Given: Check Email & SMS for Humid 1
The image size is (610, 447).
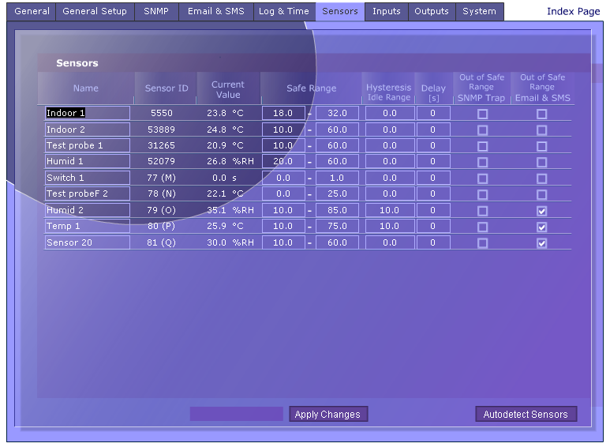Looking at the screenshot, I should (x=541, y=162).
